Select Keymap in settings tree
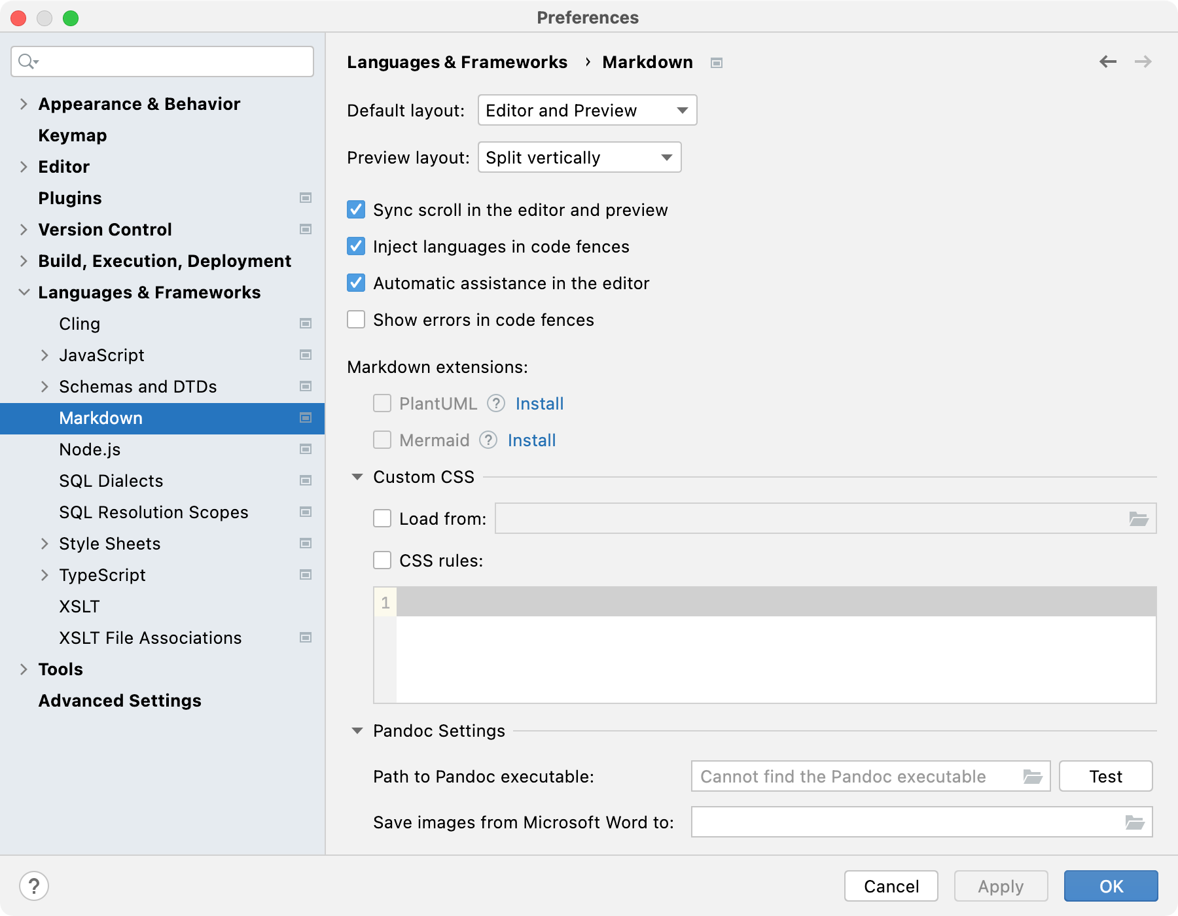The width and height of the screenshot is (1178, 916). tap(72, 135)
